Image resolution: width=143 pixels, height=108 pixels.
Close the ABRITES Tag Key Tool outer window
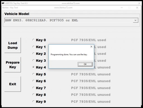tap(139, 3)
